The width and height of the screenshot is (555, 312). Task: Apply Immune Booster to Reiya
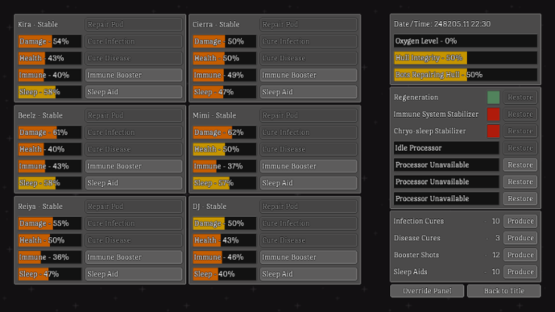(x=134, y=258)
